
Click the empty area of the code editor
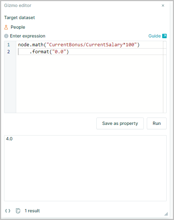tap(89, 84)
